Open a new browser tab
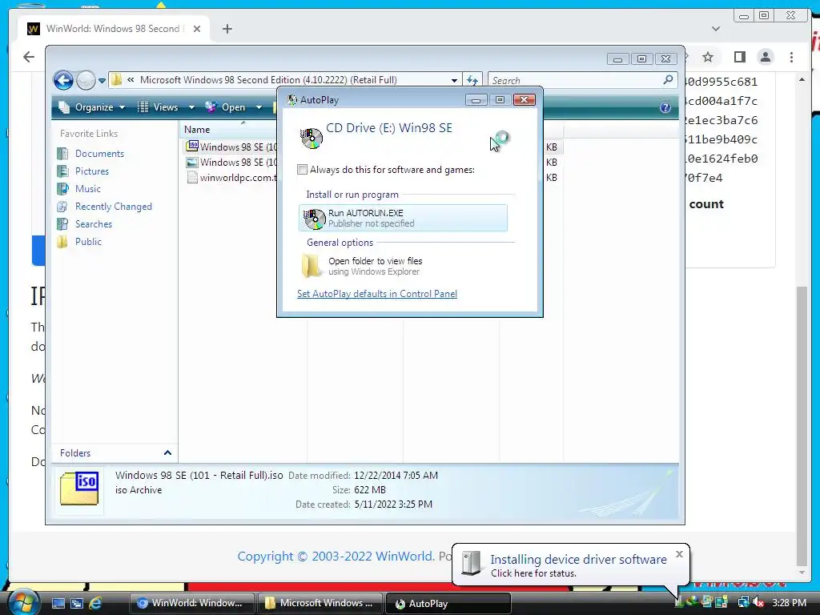The height and width of the screenshot is (615, 820). (227, 29)
